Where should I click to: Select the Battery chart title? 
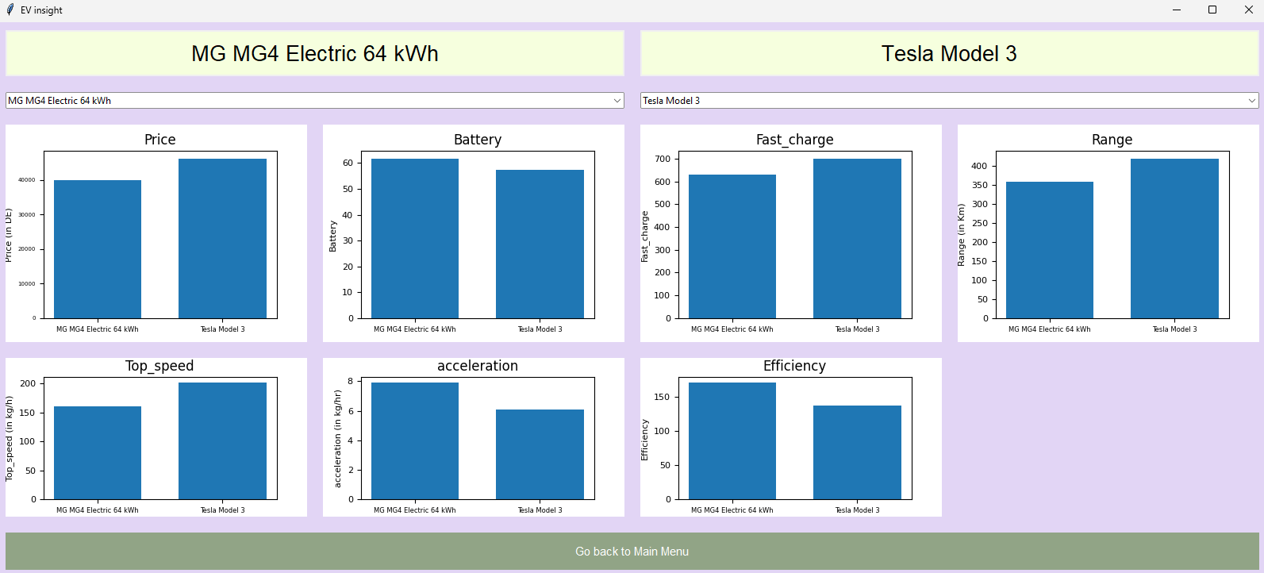(x=478, y=140)
